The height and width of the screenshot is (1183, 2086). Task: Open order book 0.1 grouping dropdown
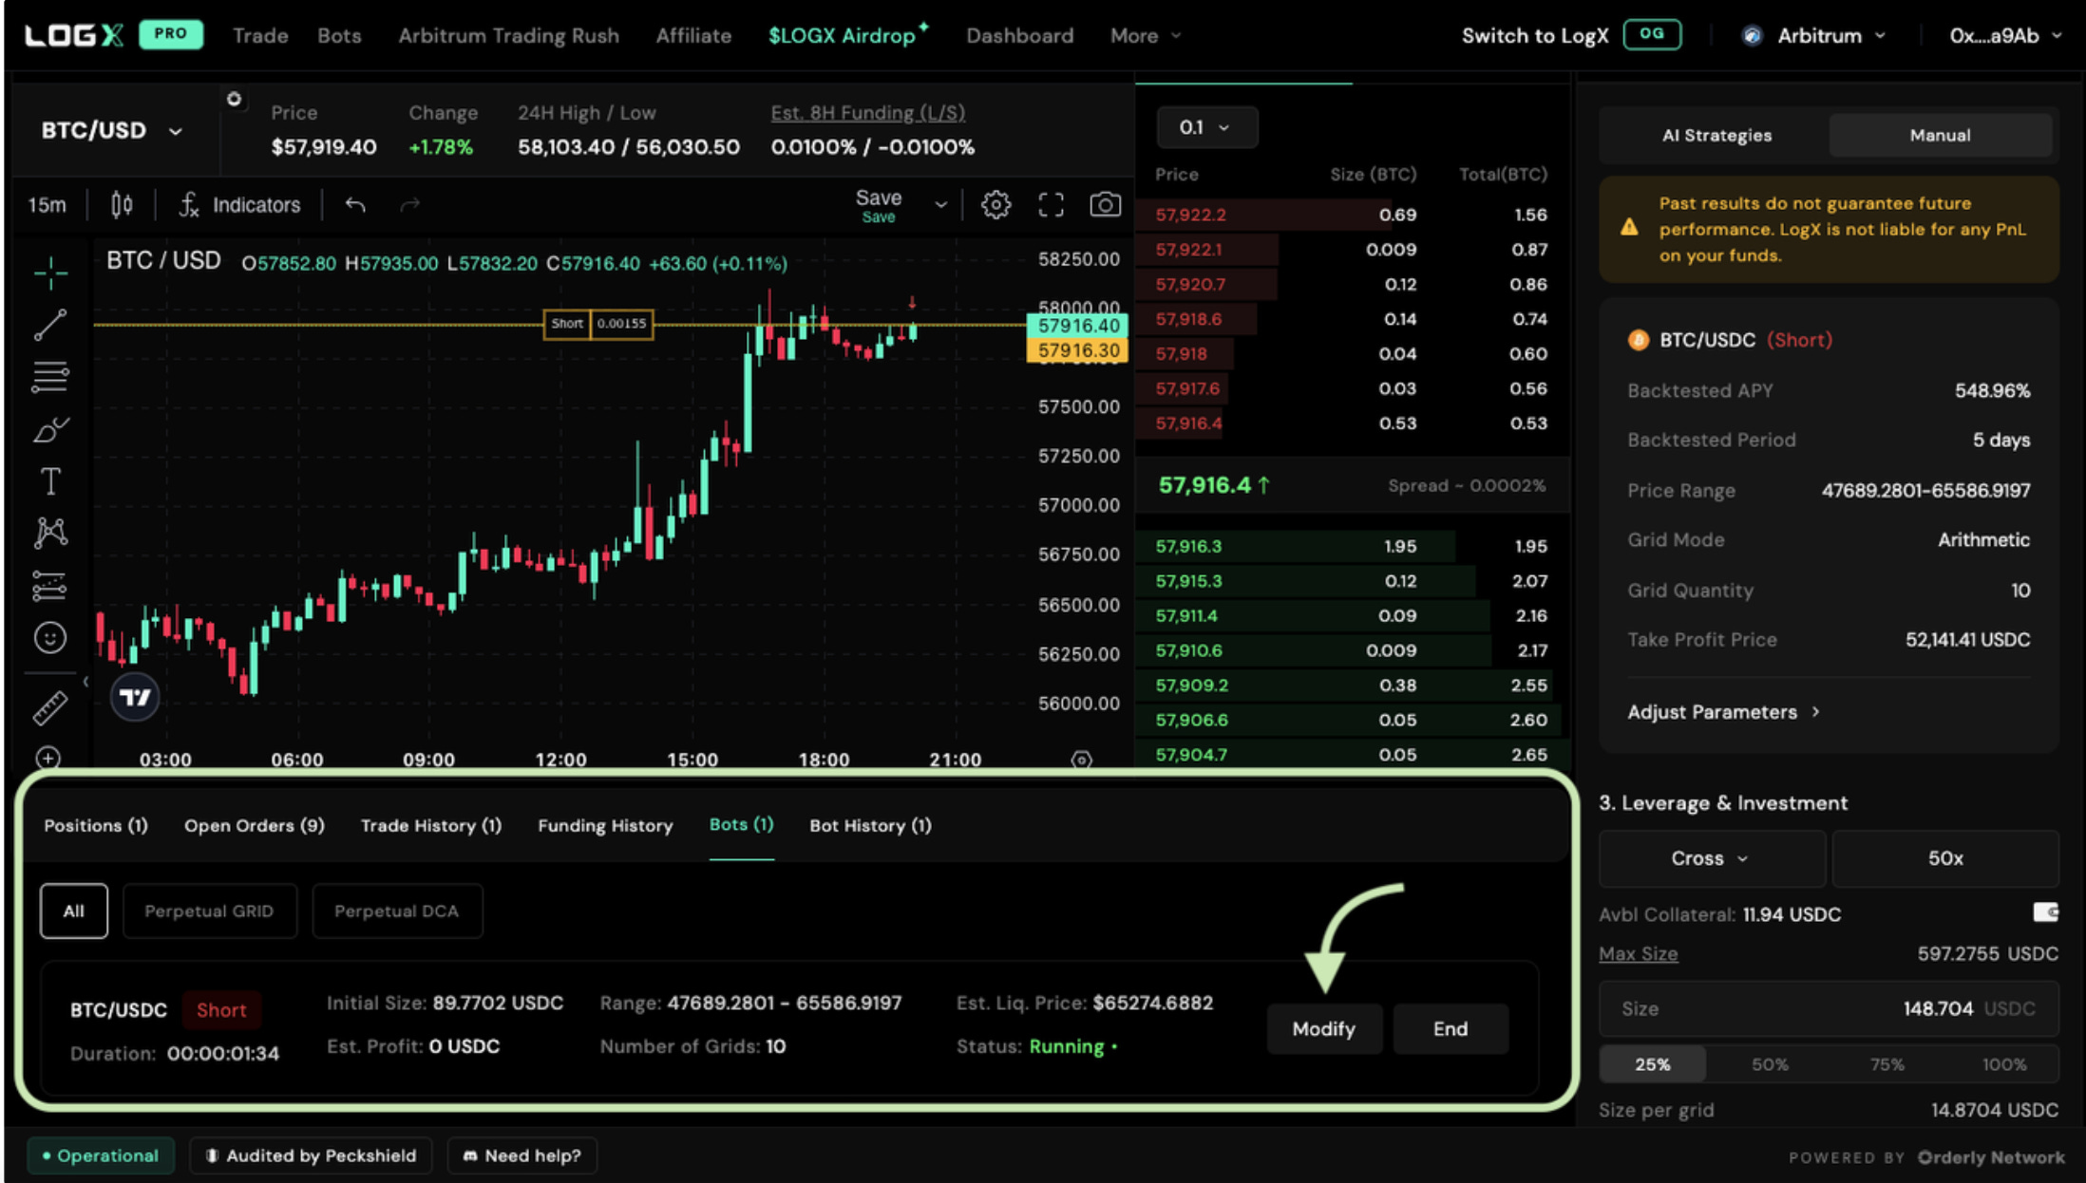point(1206,127)
